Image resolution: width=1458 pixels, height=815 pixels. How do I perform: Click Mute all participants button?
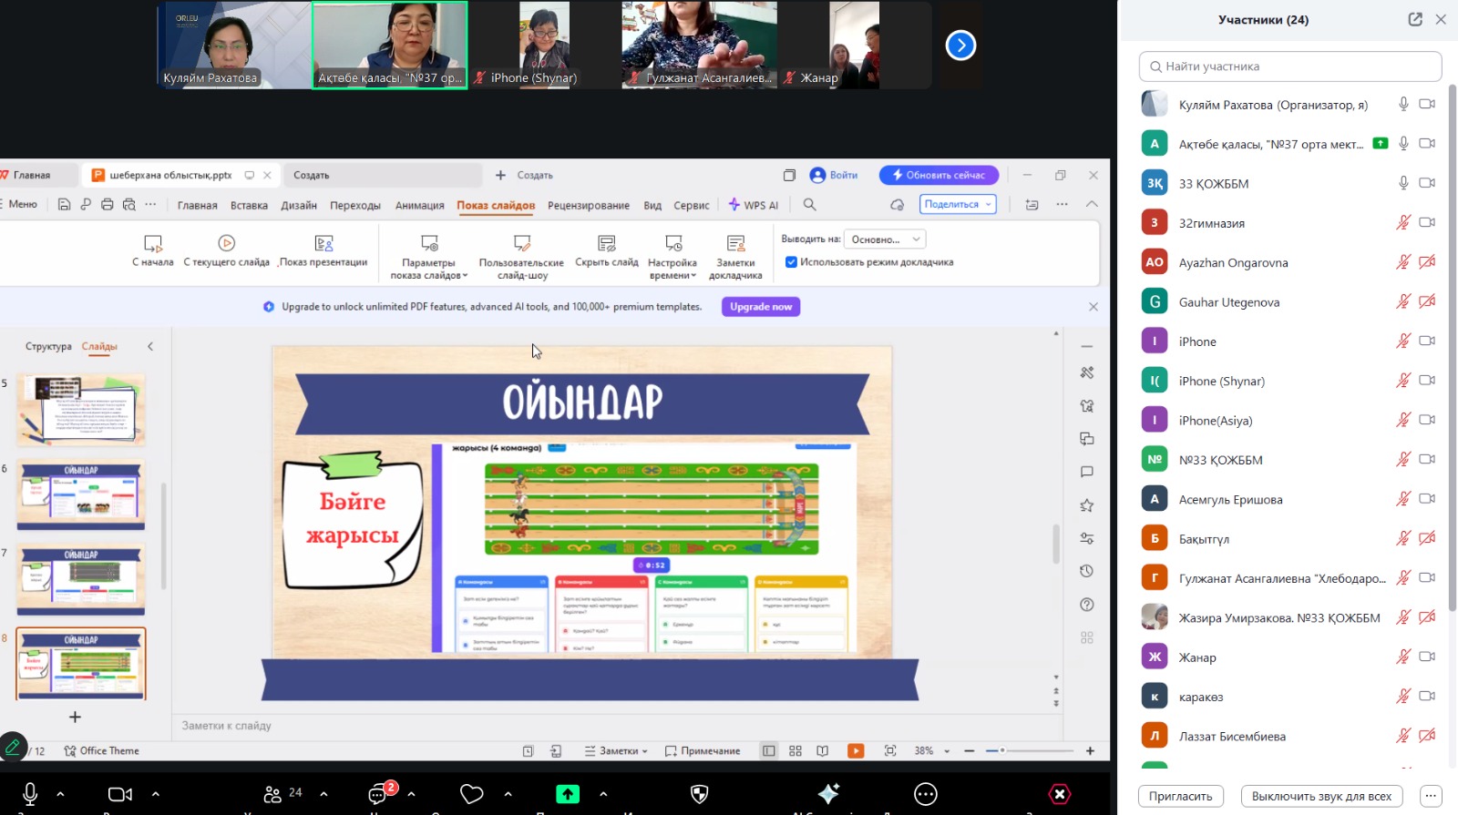(x=1320, y=796)
